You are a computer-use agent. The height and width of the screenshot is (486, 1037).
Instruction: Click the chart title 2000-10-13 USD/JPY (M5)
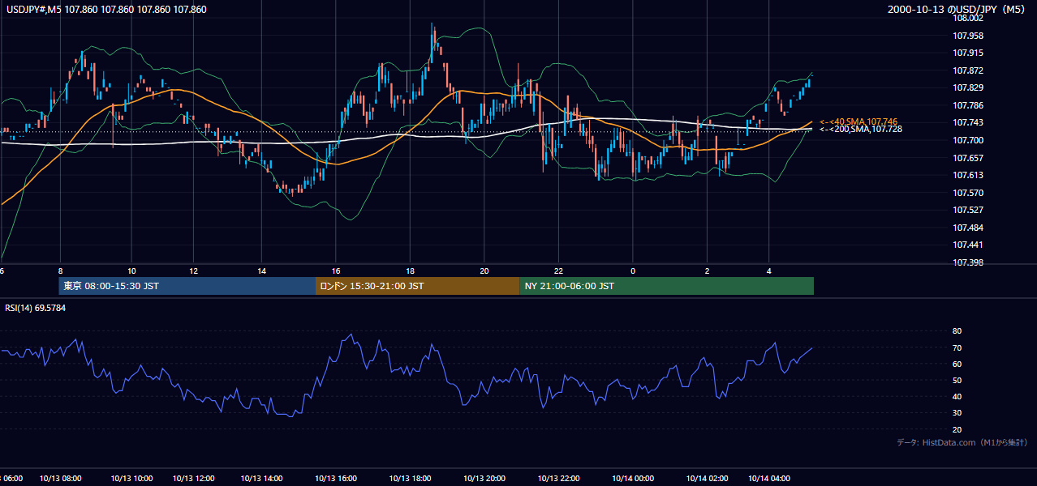pyautogui.click(x=957, y=10)
